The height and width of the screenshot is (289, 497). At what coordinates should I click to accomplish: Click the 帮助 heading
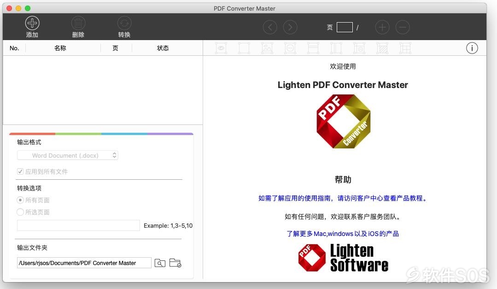343,180
